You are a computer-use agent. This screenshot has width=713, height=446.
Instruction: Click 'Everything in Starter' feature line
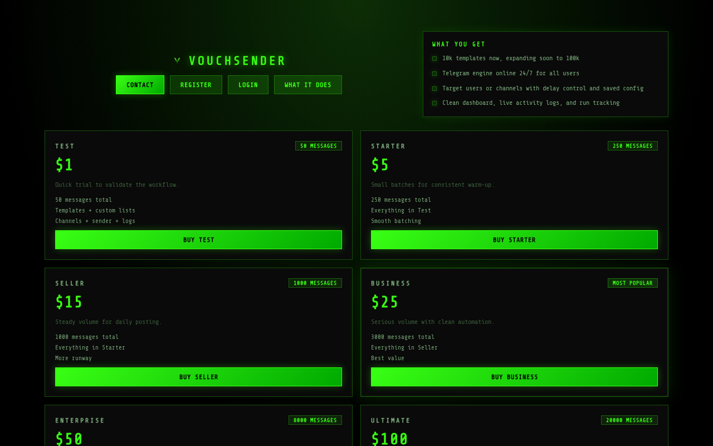pyautogui.click(x=90, y=348)
